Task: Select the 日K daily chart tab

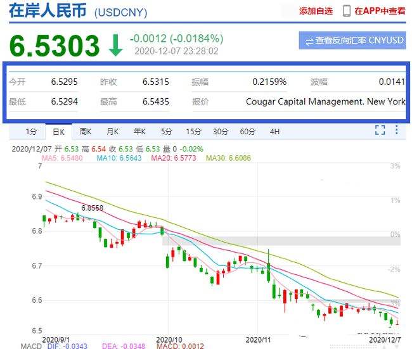Action: 59,132
